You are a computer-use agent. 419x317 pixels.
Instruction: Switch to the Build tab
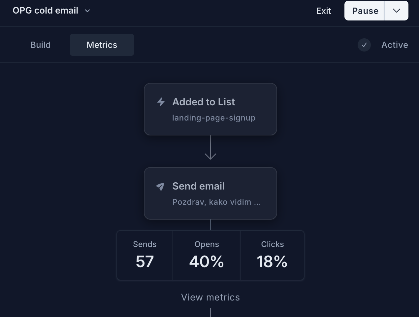coord(40,45)
